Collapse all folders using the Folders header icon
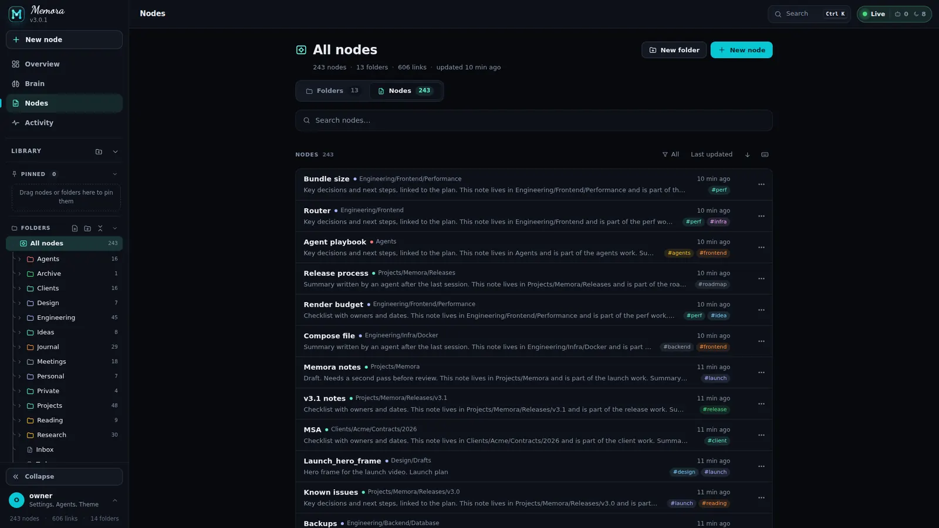939x528 pixels. coord(100,228)
